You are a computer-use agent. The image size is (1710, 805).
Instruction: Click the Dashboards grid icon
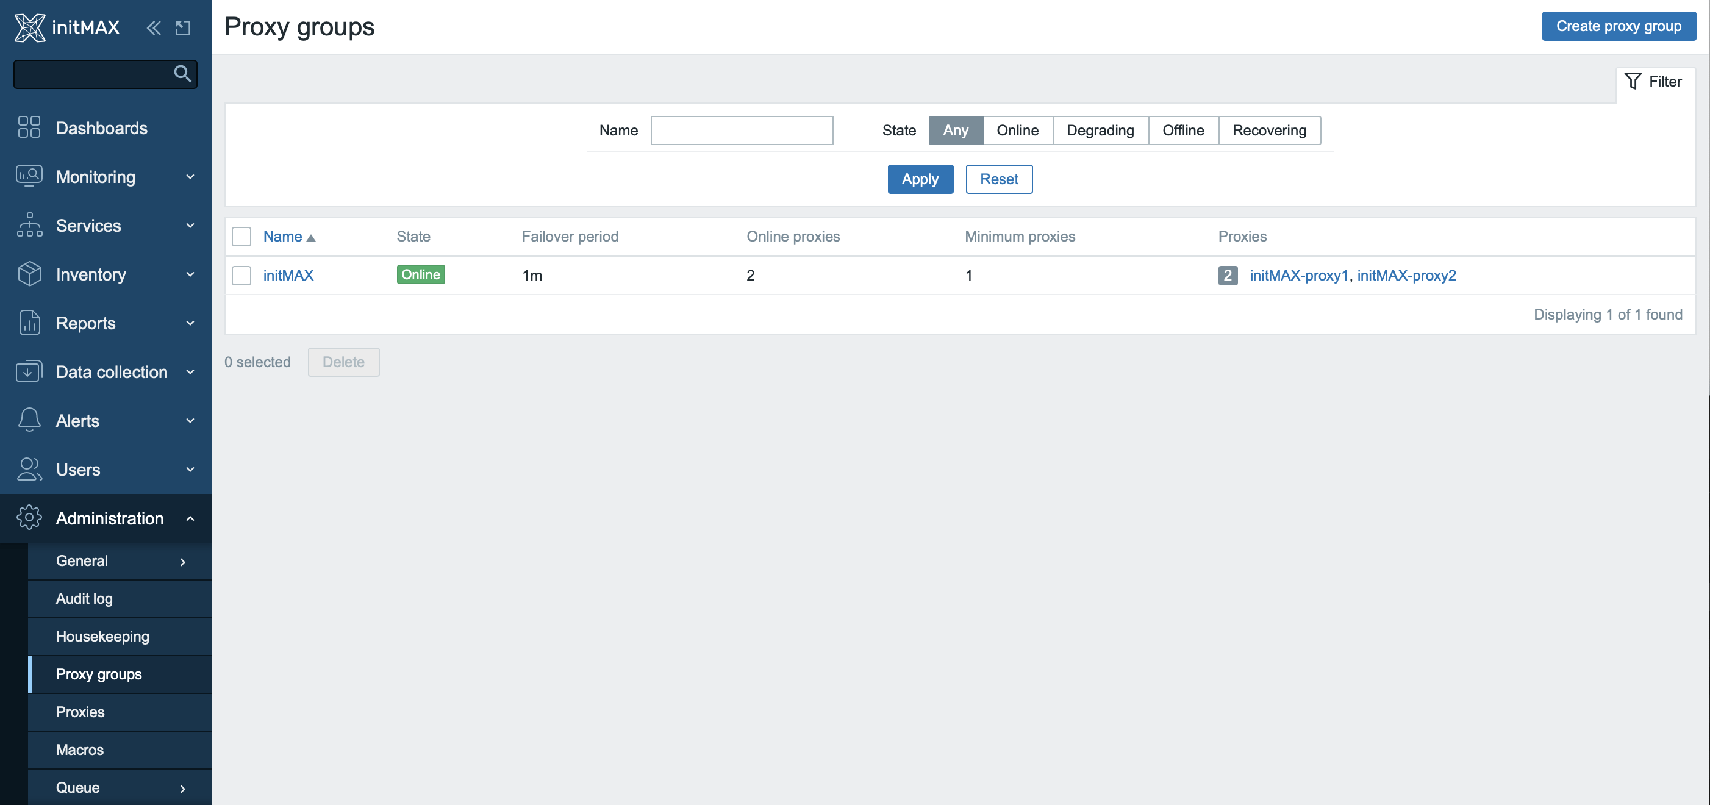(x=29, y=127)
